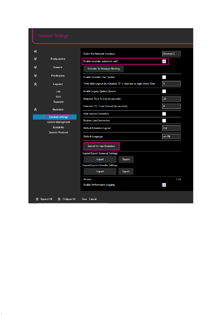Open Session Protocol page

pos(58,132)
